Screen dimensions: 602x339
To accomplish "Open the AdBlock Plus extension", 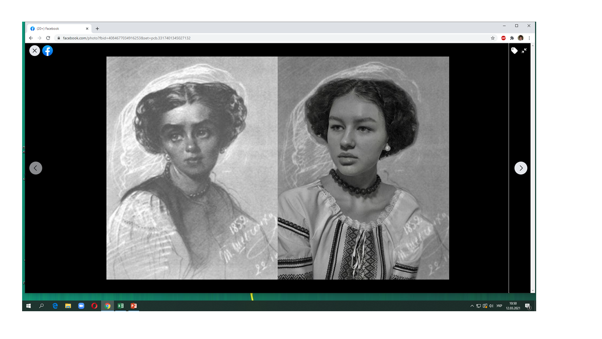I will [x=503, y=38].
